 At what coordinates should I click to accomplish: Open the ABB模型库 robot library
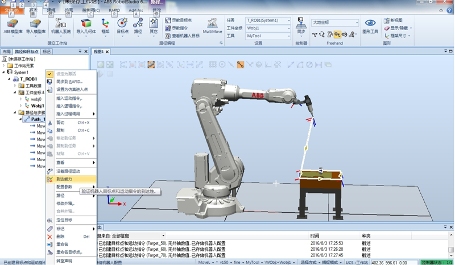click(14, 26)
